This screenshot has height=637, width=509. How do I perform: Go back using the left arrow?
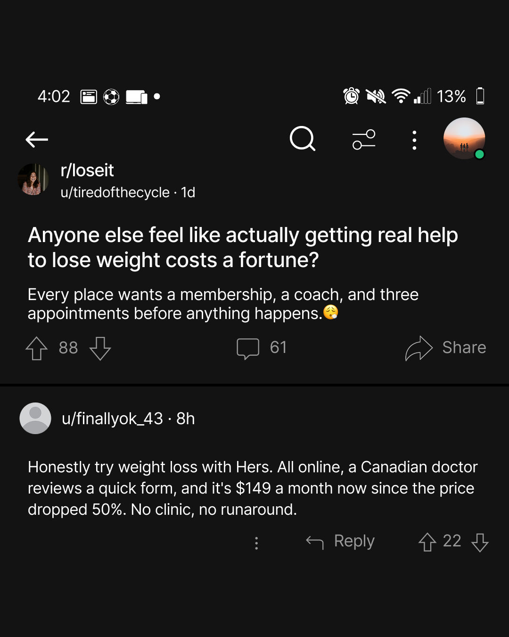(37, 140)
